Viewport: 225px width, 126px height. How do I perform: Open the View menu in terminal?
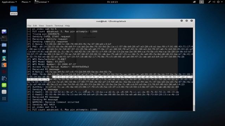[41, 26]
